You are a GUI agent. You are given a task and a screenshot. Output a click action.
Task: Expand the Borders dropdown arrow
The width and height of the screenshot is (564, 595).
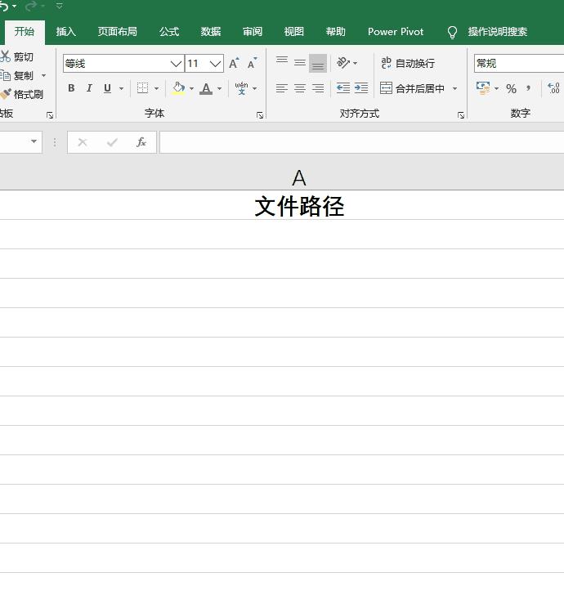tap(156, 89)
